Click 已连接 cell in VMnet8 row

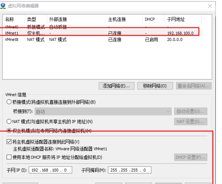click(x=115, y=40)
